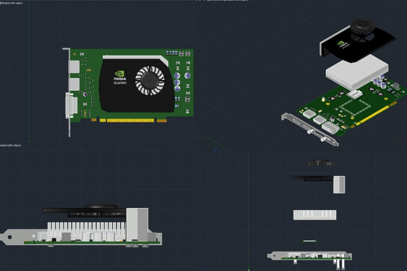Screen dimensions: 407x271
Task: Open the top-left viewport's 'Shaded with edges' label
Action: click(12, 3)
